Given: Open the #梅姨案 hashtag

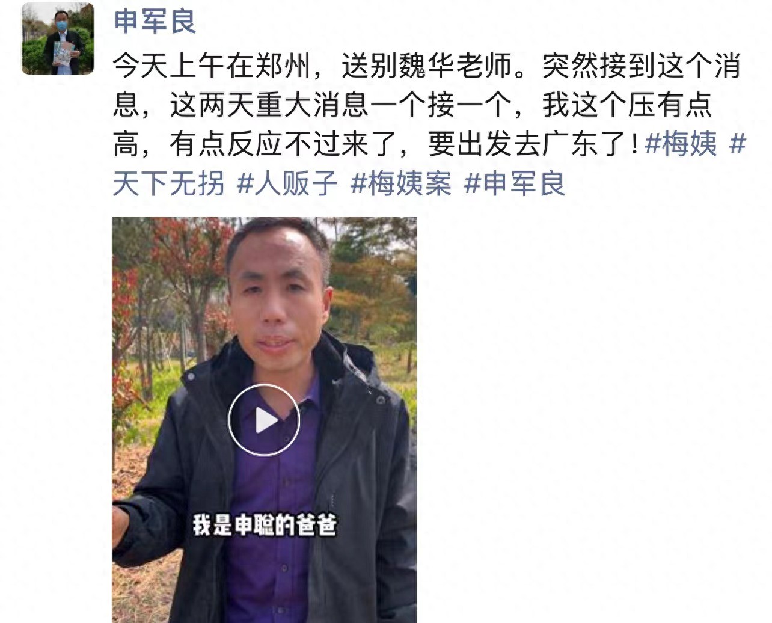Looking at the screenshot, I should click(400, 182).
